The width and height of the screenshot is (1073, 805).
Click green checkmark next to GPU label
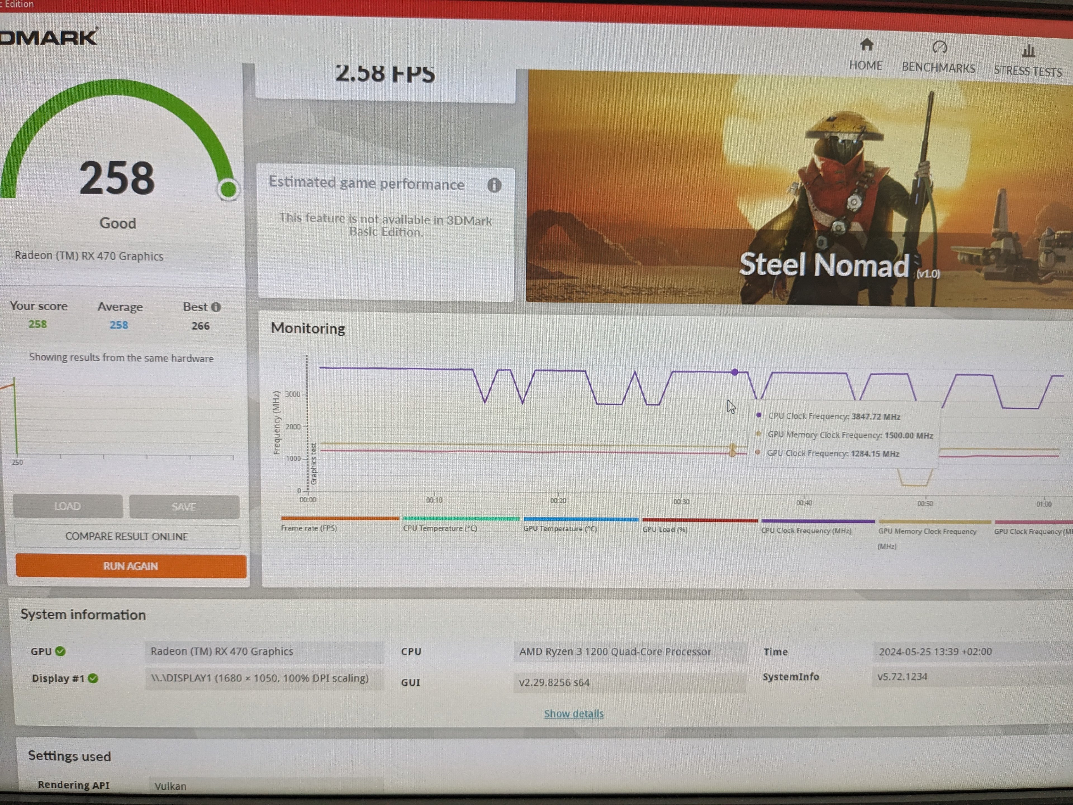61,651
